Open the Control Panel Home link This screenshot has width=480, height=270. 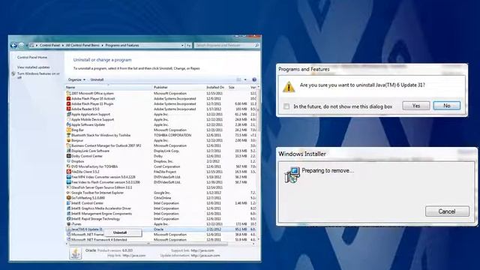[x=32, y=57]
